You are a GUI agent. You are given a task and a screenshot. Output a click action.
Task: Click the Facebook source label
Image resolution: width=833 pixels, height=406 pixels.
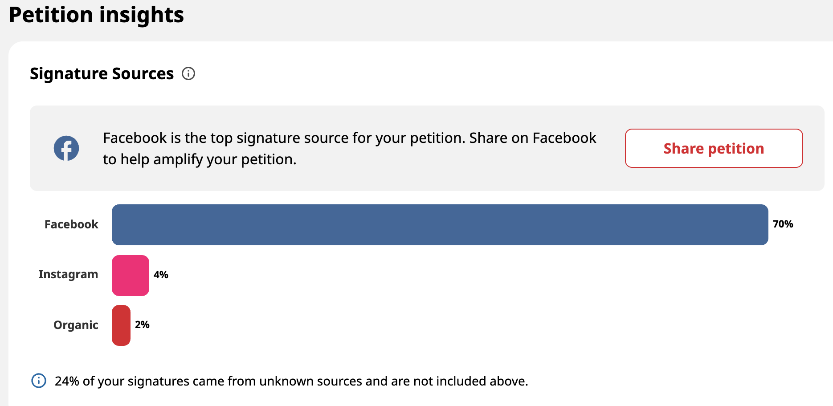pos(71,224)
